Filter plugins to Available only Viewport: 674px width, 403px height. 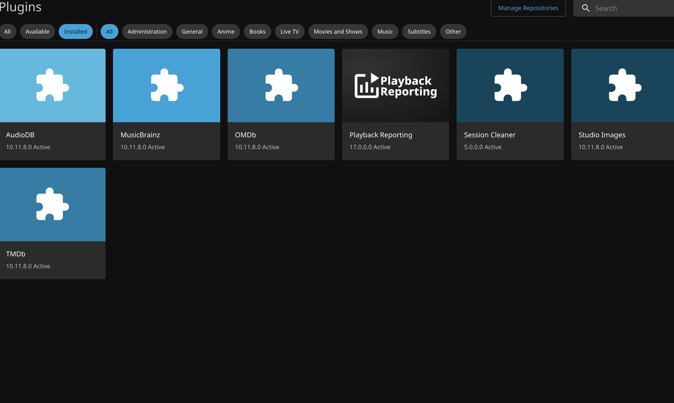[x=37, y=32]
